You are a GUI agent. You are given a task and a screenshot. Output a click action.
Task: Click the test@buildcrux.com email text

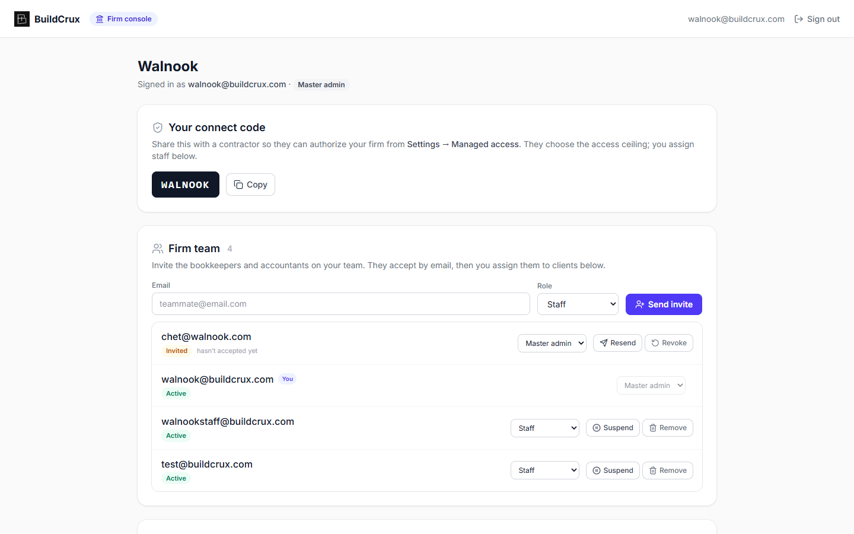pos(207,465)
